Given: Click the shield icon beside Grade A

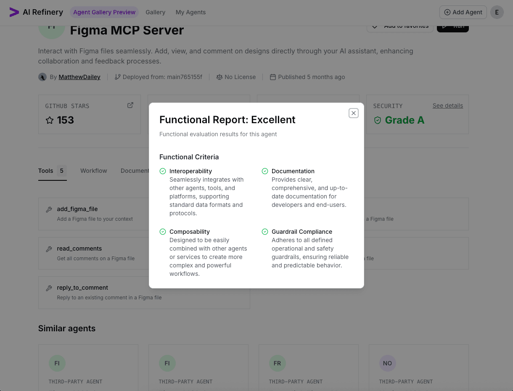Looking at the screenshot, I should pyautogui.click(x=377, y=120).
